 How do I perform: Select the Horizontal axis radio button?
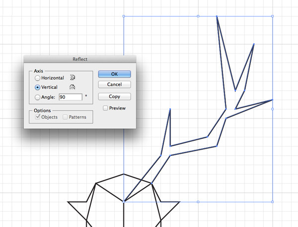[38, 78]
